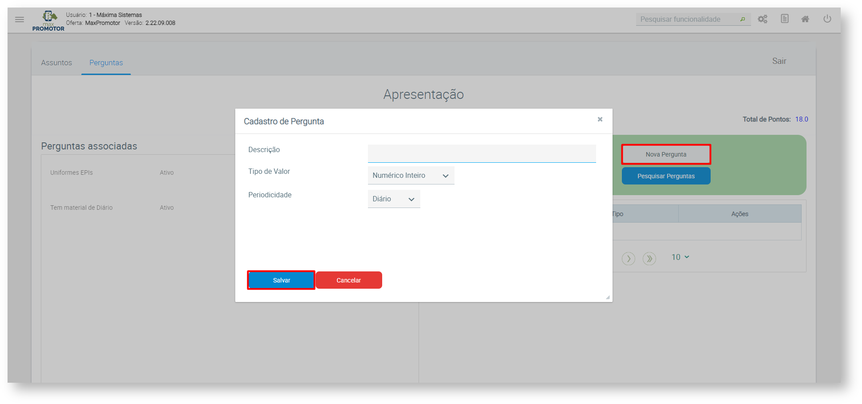Viewport: 862px width, 404px height.
Task: Open the rows-per-page dropdown showing 10
Action: tap(680, 257)
